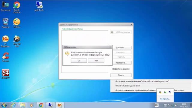Click the show hidden icons tray button
This screenshot has height=108, width=192.
tap(165, 105)
